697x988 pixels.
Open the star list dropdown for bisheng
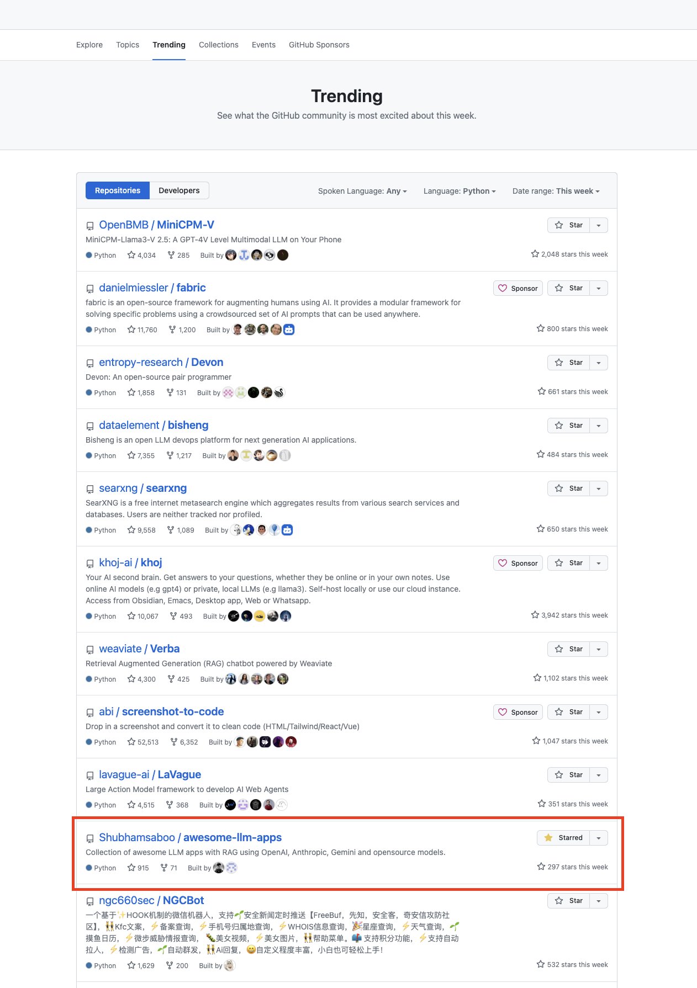[x=599, y=426]
